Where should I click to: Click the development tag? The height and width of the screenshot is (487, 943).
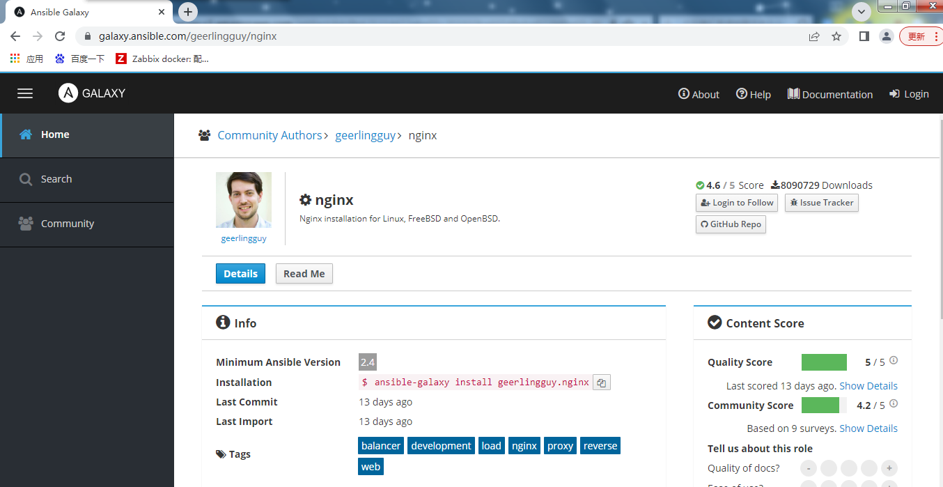(x=441, y=446)
